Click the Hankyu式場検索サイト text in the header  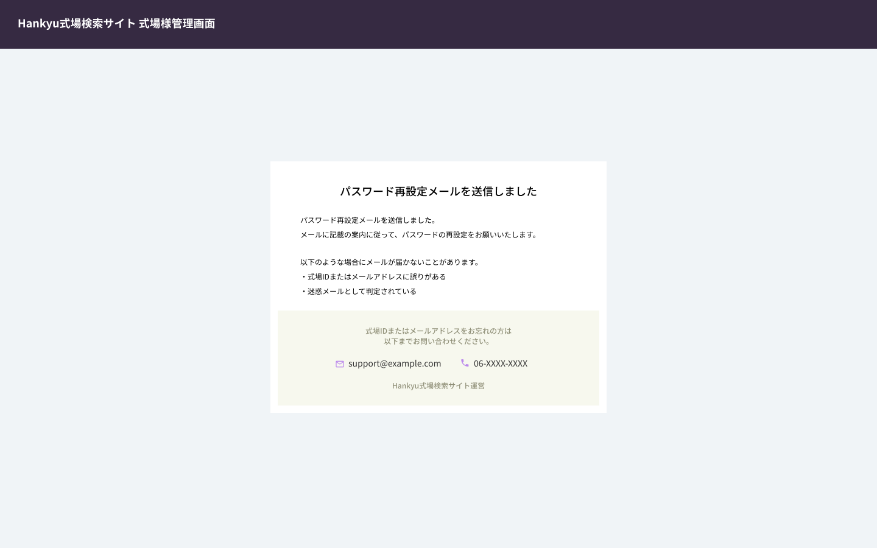pos(76,23)
